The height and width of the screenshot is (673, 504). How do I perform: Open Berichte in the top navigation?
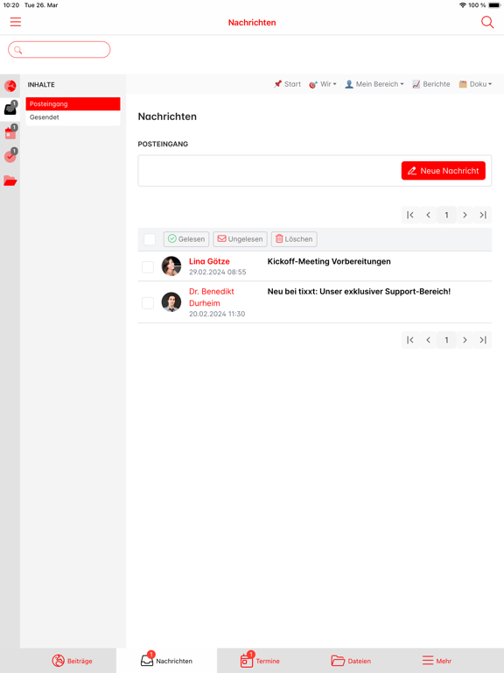coord(431,84)
